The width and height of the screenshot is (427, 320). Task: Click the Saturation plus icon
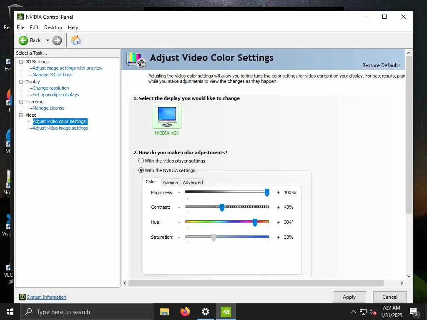(x=278, y=237)
